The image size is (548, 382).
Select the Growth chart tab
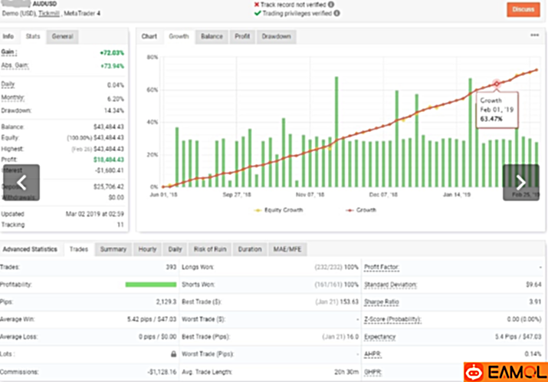point(179,36)
